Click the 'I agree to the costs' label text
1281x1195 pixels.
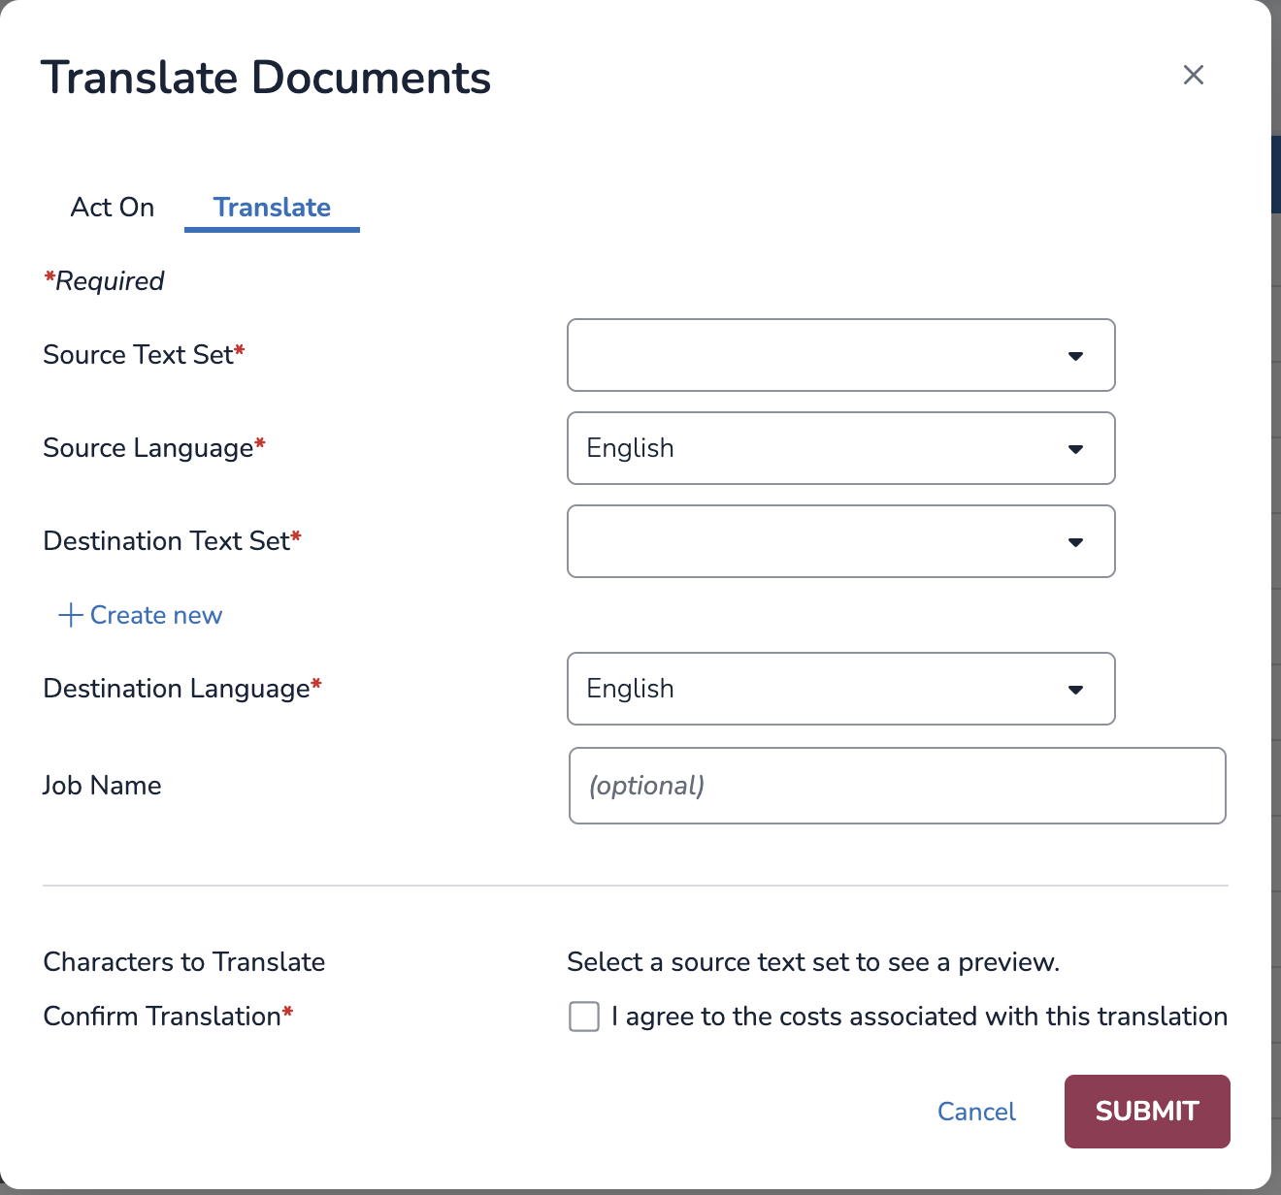919,1017
